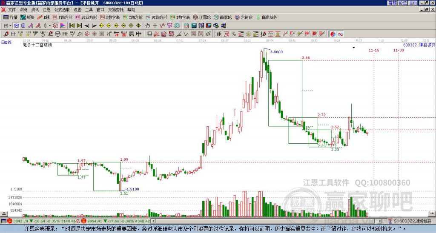436x233 pixels.
Task: Open the 公式选股 menu
Action: coord(62,10)
